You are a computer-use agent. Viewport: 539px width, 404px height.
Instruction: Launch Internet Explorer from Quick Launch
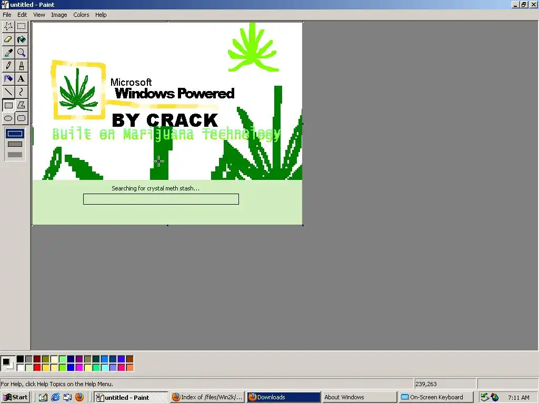(x=55, y=397)
